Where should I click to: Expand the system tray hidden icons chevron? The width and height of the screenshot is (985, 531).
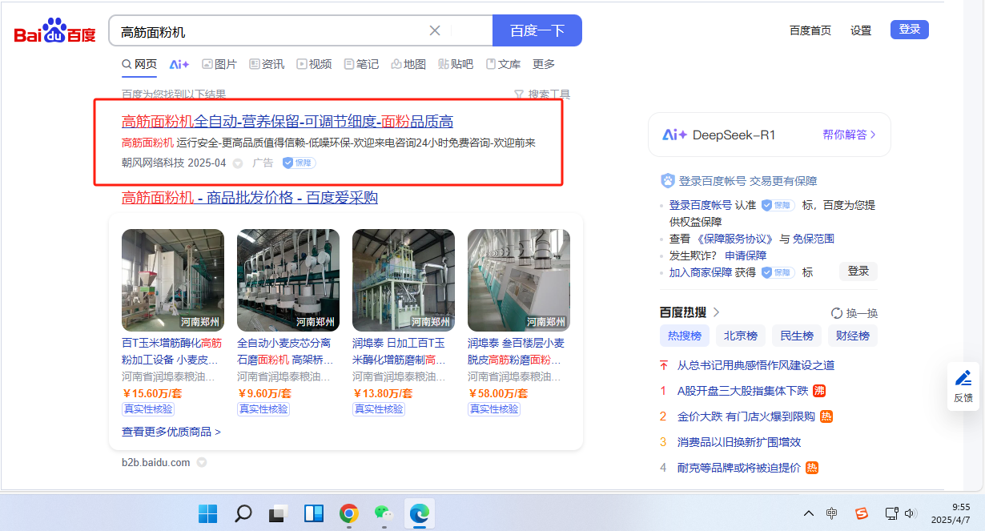808,513
